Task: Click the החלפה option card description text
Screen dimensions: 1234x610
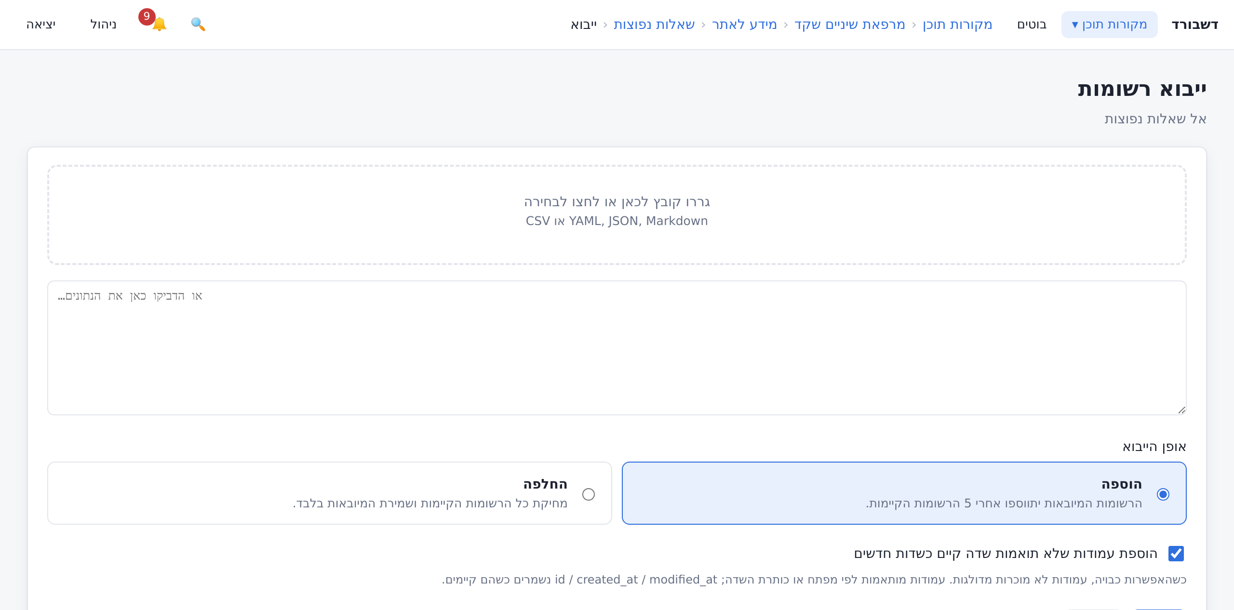Action: pos(430,504)
